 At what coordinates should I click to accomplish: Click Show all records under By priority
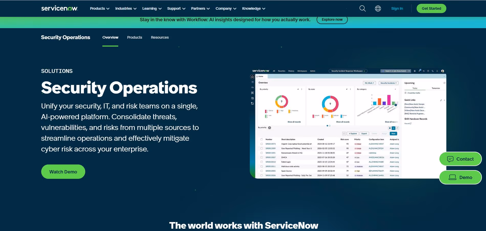click(294, 122)
